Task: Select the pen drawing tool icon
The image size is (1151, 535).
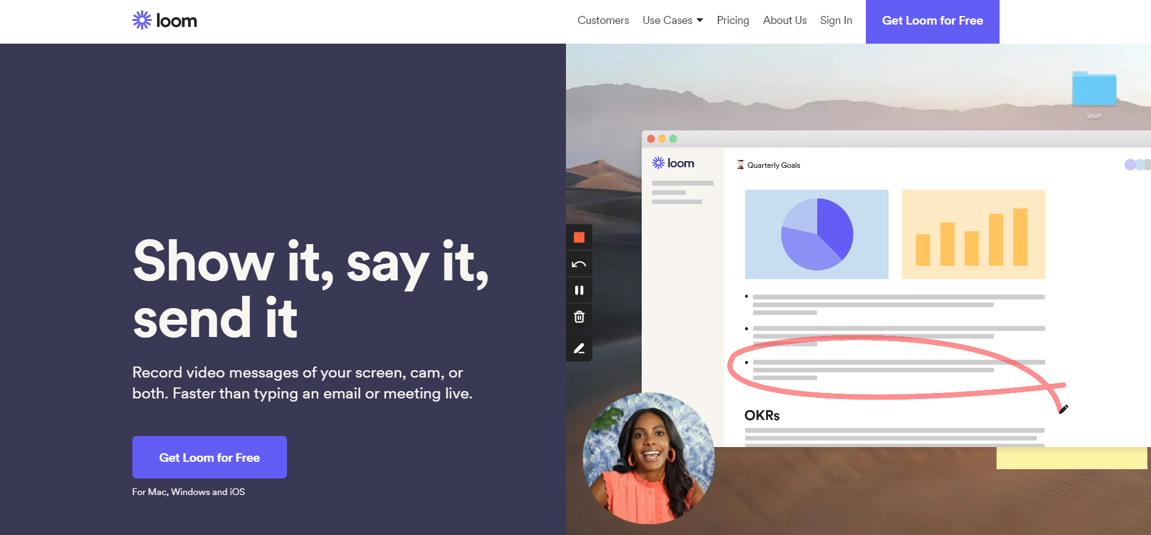Action: click(x=579, y=349)
